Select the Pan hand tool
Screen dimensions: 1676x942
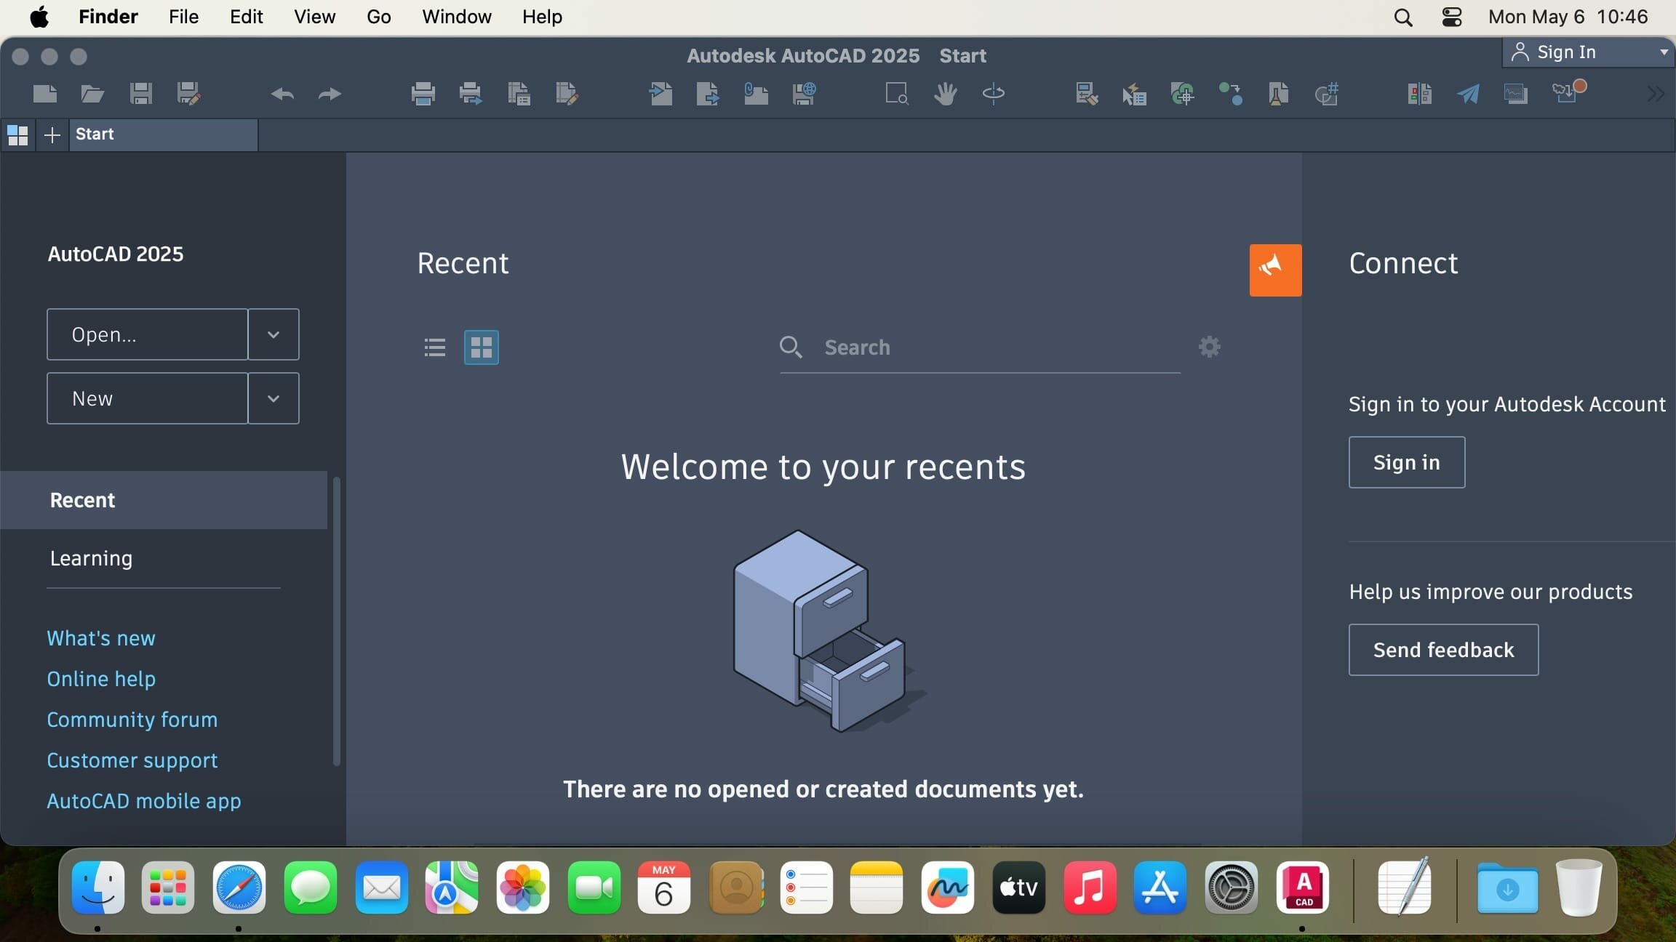(x=945, y=94)
